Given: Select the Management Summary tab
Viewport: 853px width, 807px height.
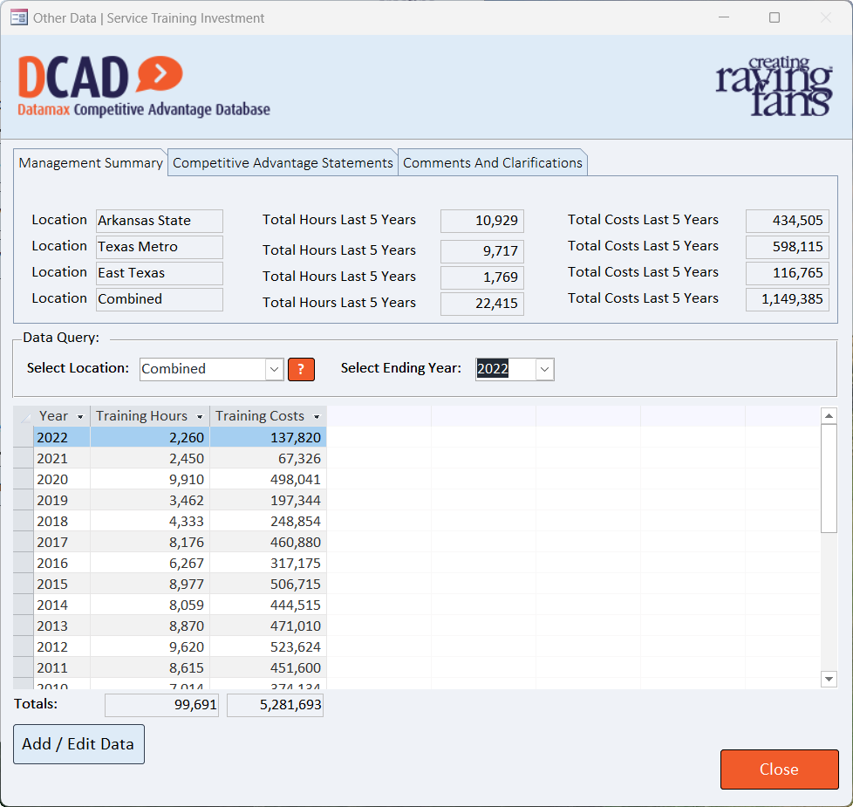Looking at the screenshot, I should click(x=91, y=163).
